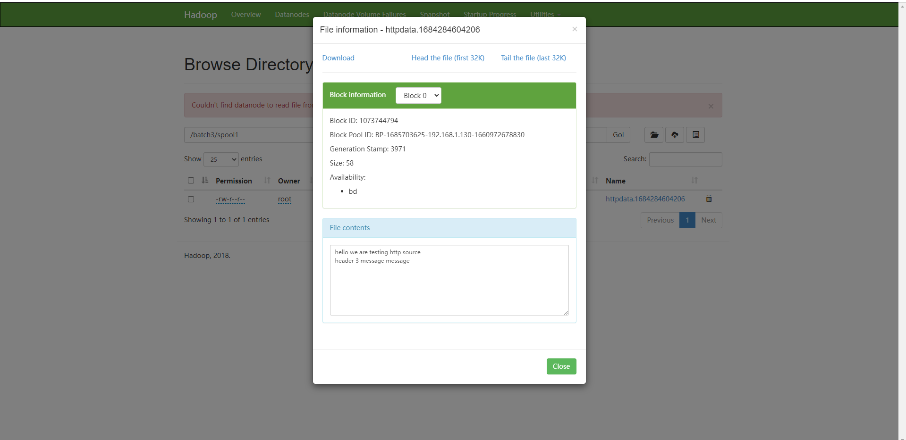Click the Download link
The image size is (906, 440).
coord(338,58)
